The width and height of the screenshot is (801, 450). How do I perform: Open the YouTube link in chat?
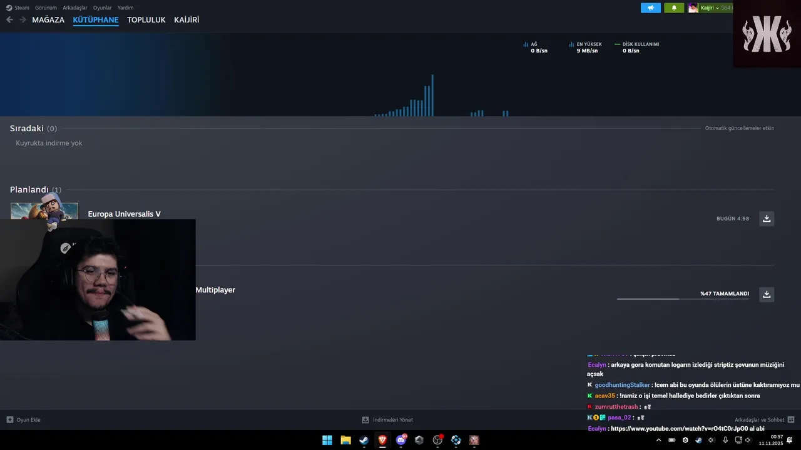click(x=679, y=429)
